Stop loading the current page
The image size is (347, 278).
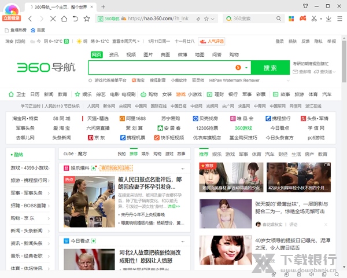53,19
